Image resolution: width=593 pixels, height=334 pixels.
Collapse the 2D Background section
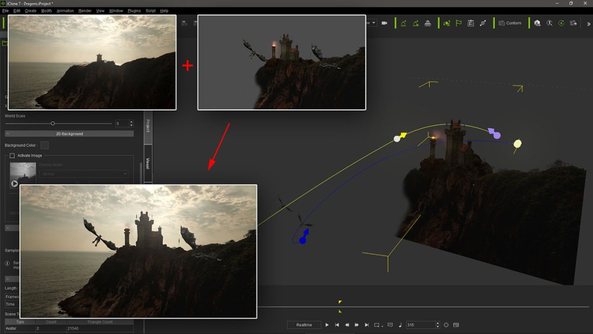pos(69,133)
